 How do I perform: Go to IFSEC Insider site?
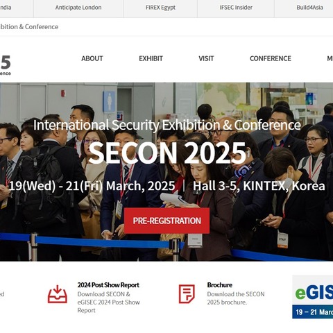[x=236, y=8]
